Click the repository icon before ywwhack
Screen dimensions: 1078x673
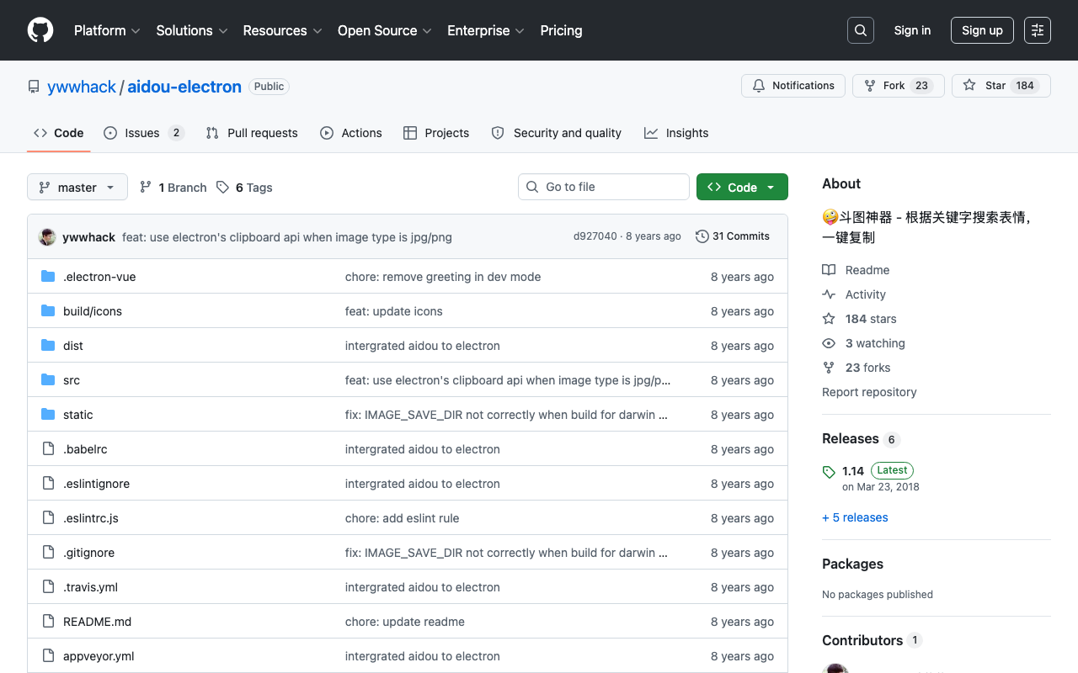point(34,87)
